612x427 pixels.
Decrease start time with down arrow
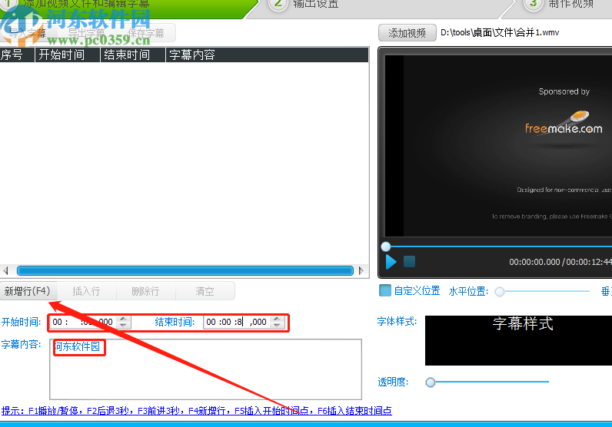click(x=123, y=326)
